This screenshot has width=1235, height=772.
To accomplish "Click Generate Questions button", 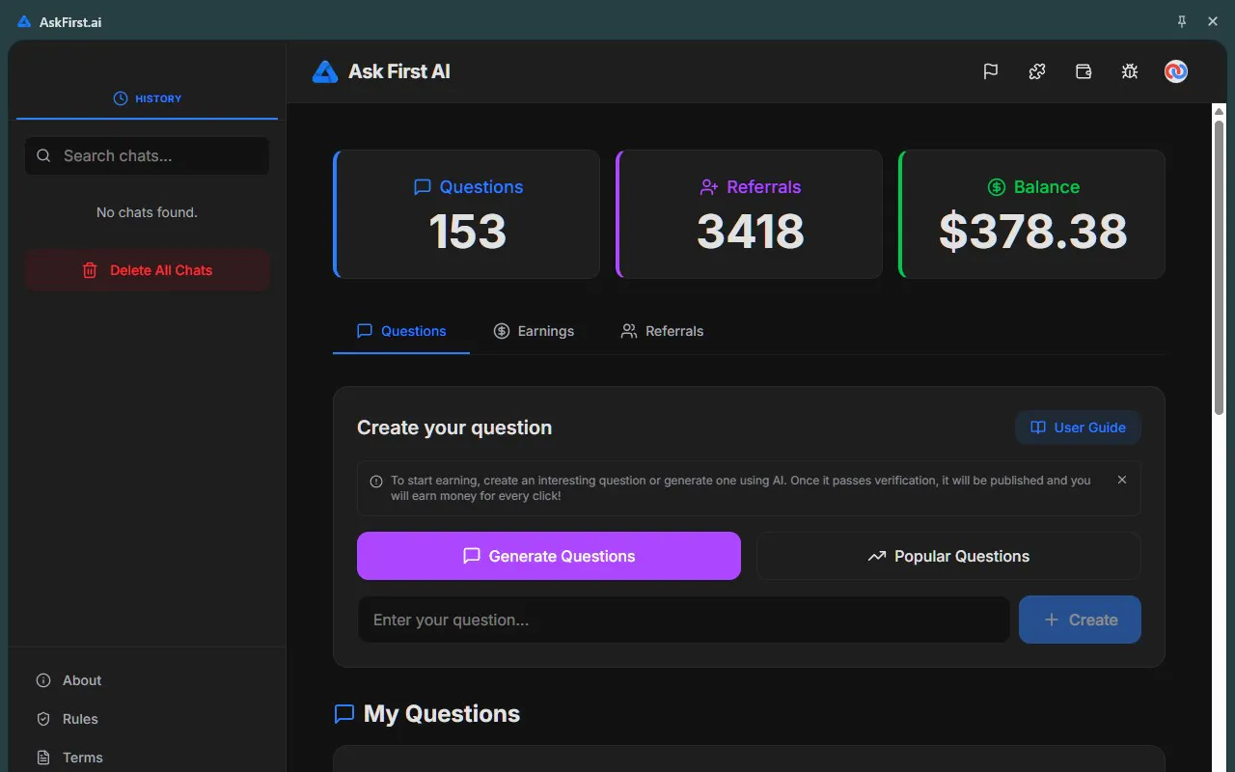I will click(549, 556).
